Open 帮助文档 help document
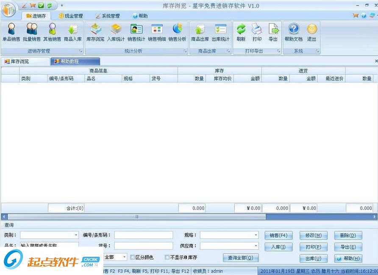The height and width of the screenshot is (275, 378). pyautogui.click(x=293, y=33)
